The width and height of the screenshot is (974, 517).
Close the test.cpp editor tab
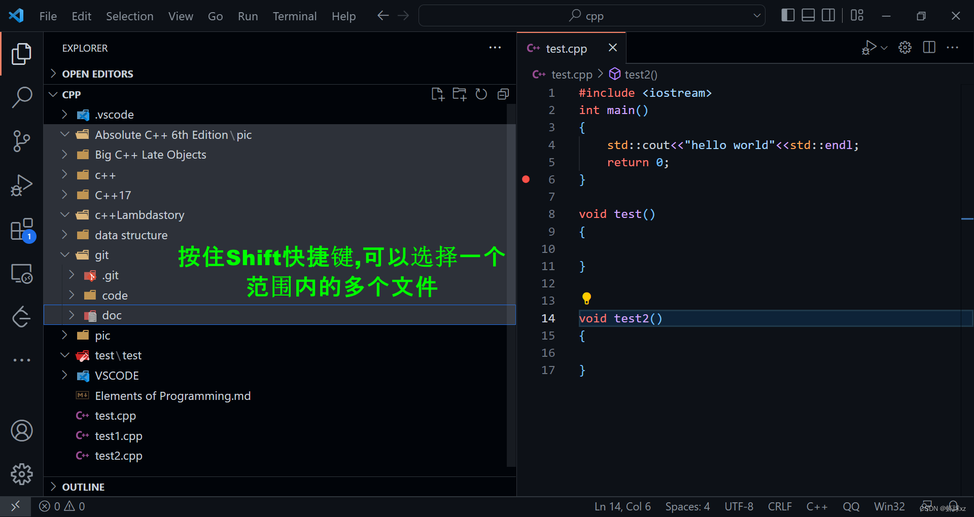[613, 48]
